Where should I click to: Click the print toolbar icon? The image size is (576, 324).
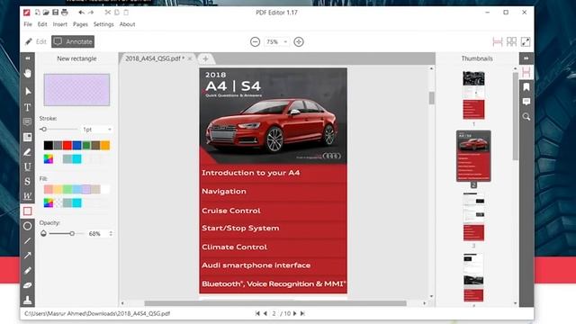click(65, 12)
